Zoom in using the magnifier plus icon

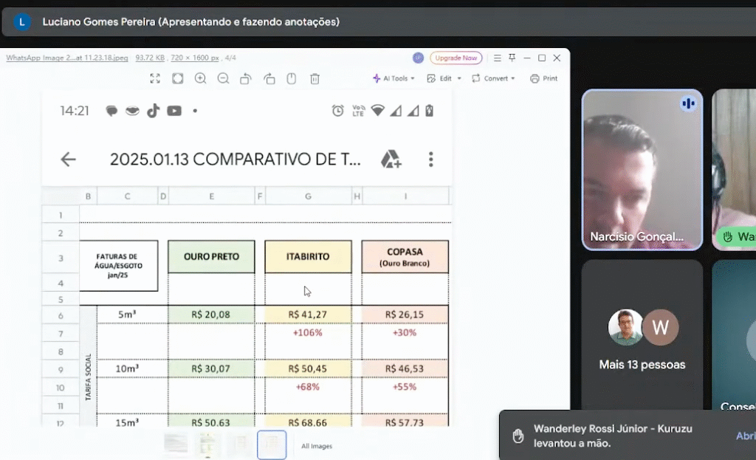tap(201, 78)
